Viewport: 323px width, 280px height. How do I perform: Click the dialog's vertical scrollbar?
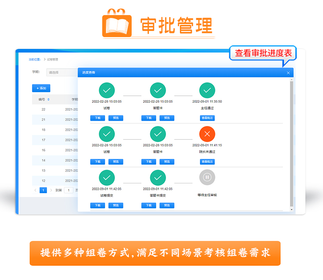292,143
